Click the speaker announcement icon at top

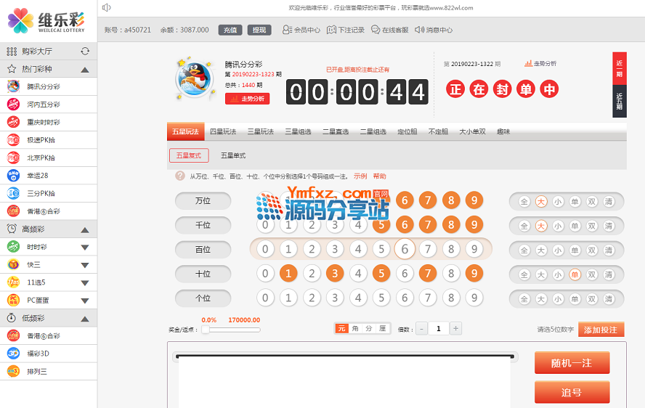point(107,7)
